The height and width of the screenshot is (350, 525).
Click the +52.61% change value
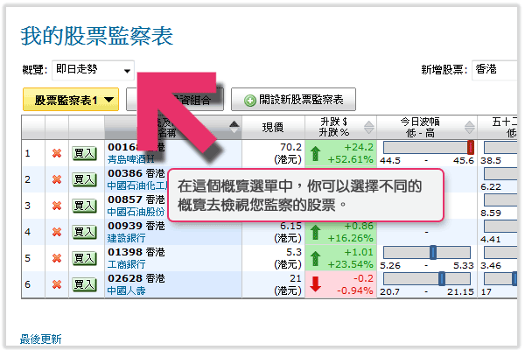click(x=350, y=159)
